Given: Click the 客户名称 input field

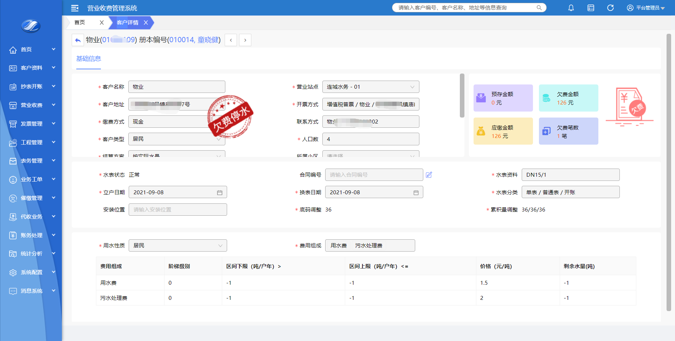Looking at the screenshot, I should click(x=176, y=87).
